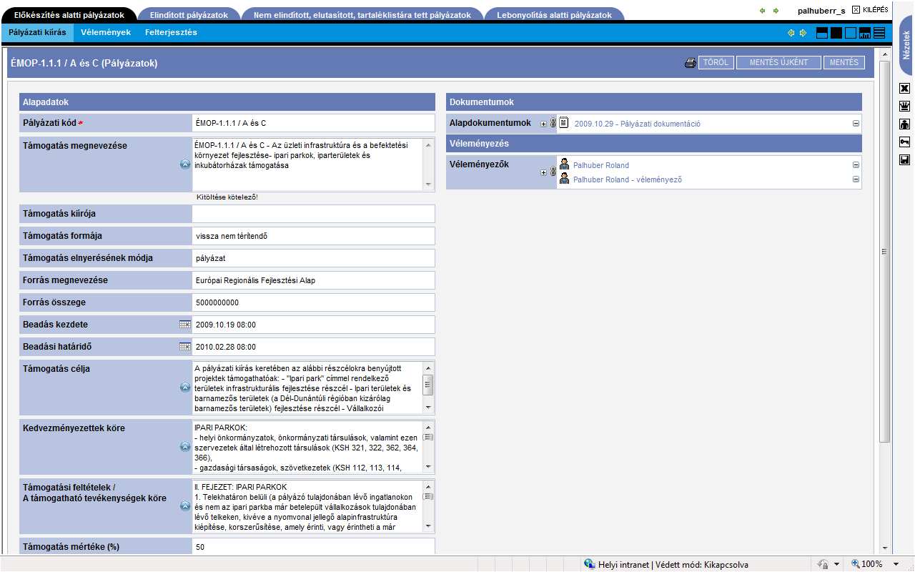Screen dimensions: 915x572
Task: Open zoom level 100% dropdown arrow
Action: click(896, 564)
